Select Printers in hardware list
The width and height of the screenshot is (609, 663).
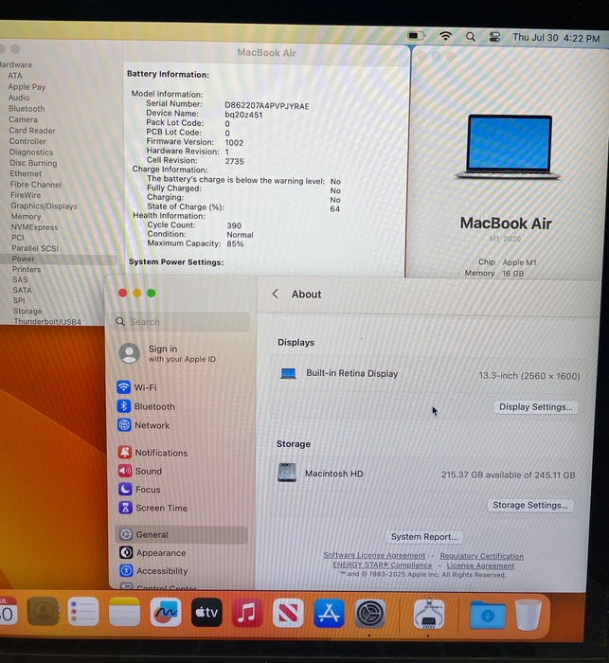(27, 269)
